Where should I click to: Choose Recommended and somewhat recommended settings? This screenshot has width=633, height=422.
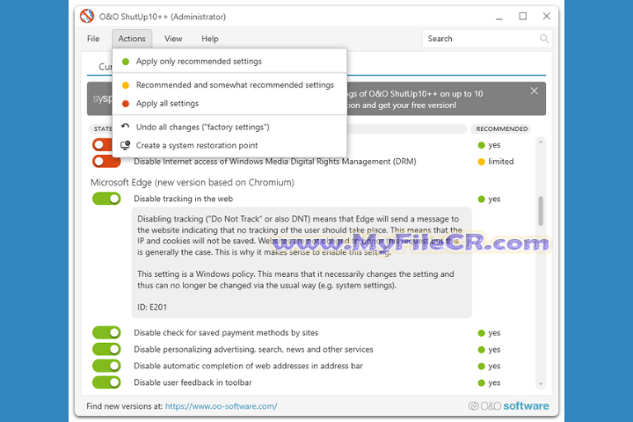point(229,85)
